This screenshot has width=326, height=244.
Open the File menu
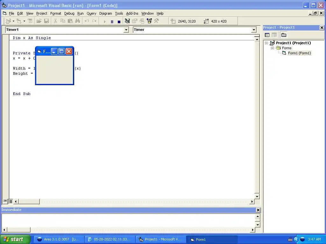pyautogui.click(x=11, y=13)
